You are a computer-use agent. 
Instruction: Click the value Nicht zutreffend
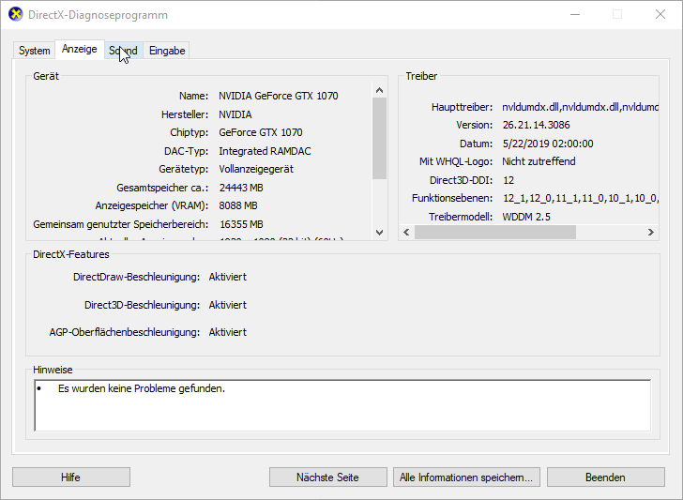coord(539,161)
